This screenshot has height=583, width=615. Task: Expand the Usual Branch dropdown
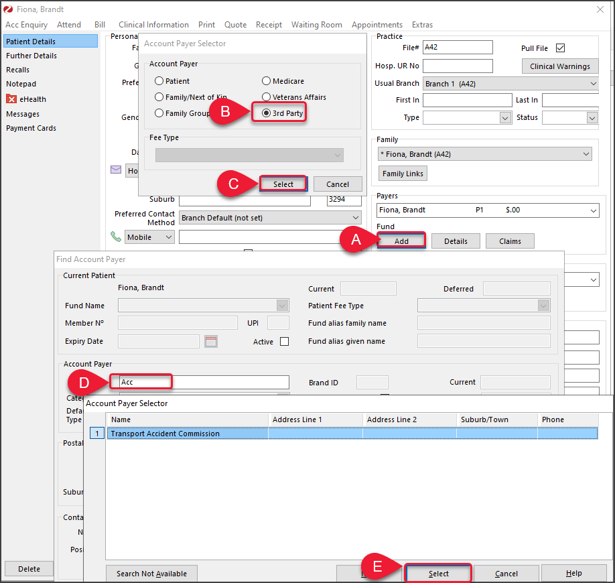(x=592, y=84)
